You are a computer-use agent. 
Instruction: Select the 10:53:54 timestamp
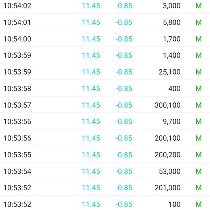(17, 171)
